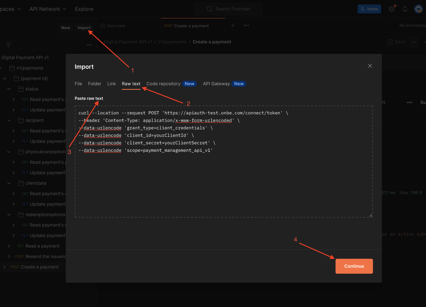Select POST Create a payment in sidebar
This screenshot has width=426, height=307.
coord(35,267)
